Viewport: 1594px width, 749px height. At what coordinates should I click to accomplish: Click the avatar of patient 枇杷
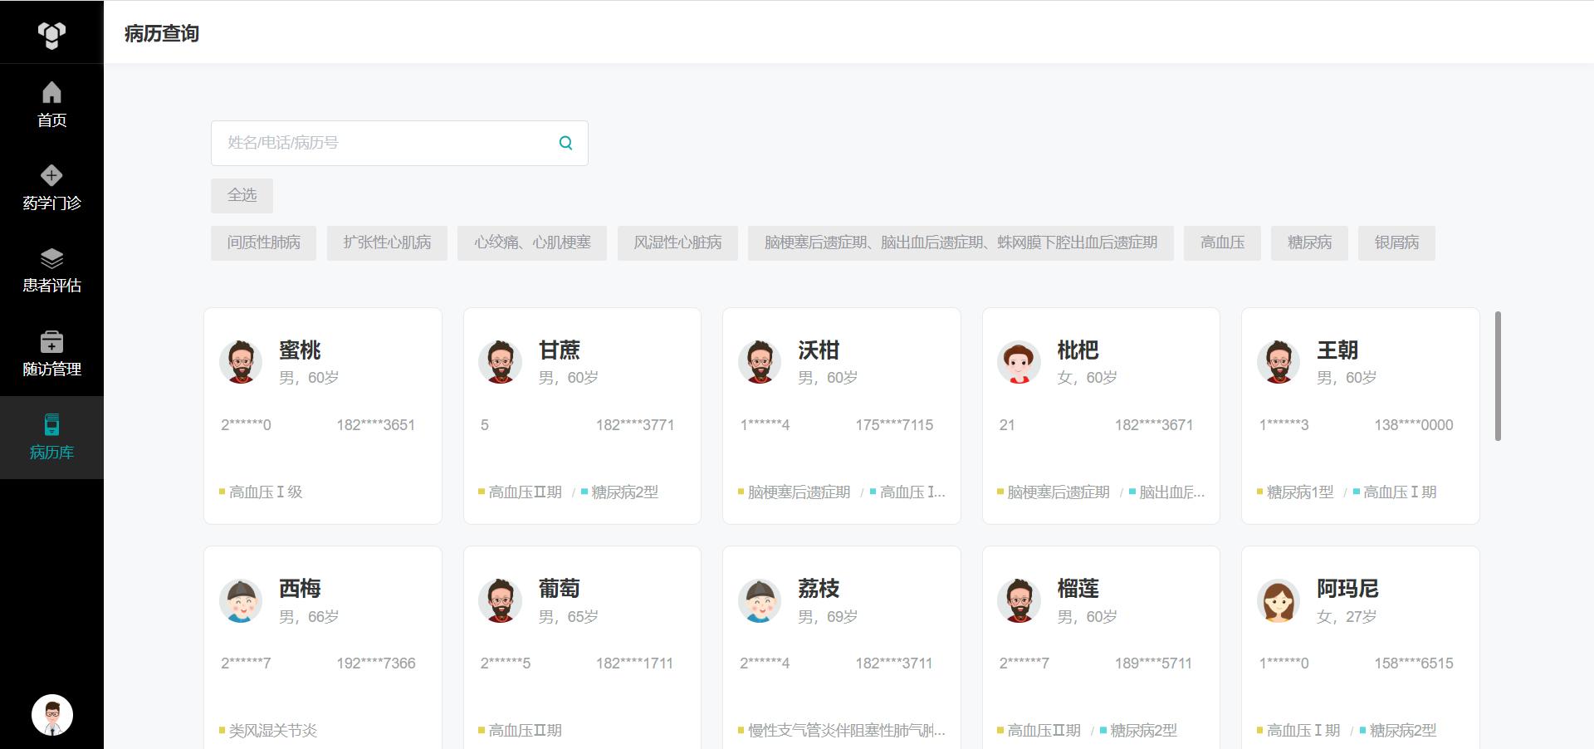(1019, 362)
